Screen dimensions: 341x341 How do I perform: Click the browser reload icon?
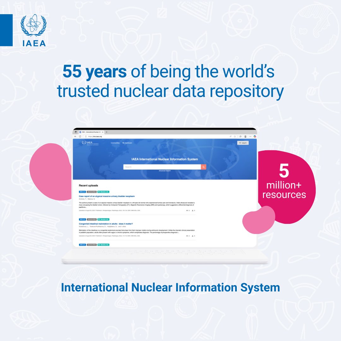80,137
